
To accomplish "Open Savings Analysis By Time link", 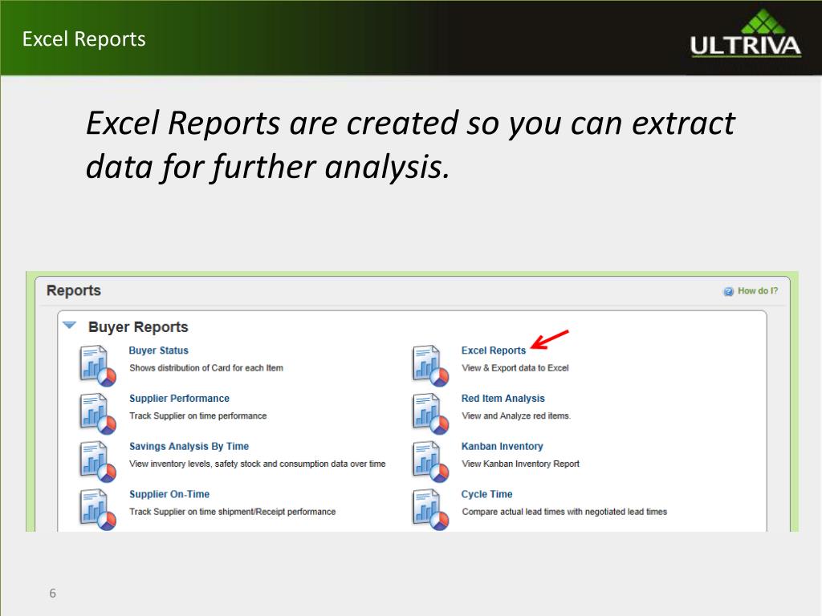I will [189, 446].
